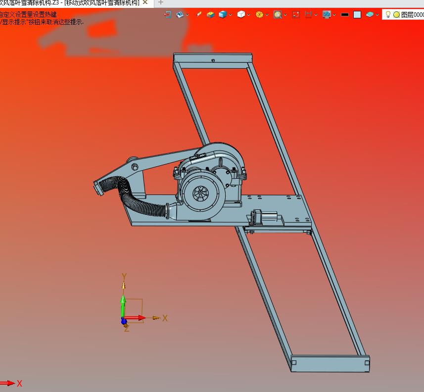Click the orange pie section view icon
This screenshot has width=424, height=392.
[x=259, y=15]
